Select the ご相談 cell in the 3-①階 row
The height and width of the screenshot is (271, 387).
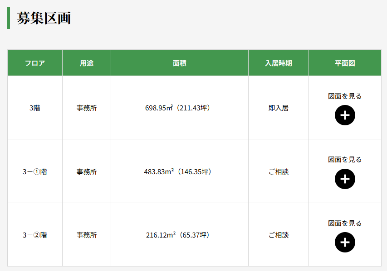click(278, 171)
